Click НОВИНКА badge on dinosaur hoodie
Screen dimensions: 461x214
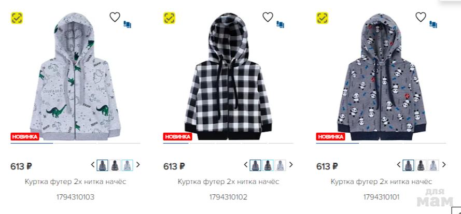click(x=25, y=137)
